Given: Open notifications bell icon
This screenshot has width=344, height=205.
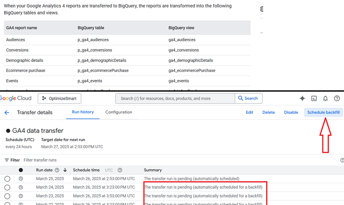Looking at the screenshot, I should [325, 98].
